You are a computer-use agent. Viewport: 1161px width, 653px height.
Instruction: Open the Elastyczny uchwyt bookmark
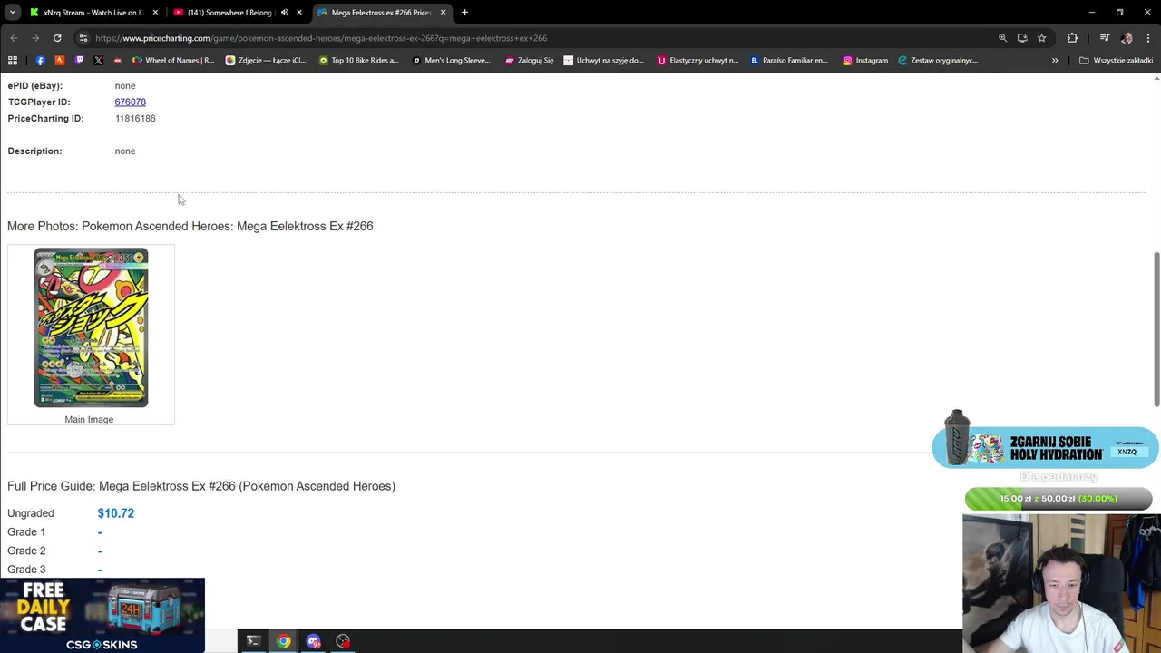[698, 61]
